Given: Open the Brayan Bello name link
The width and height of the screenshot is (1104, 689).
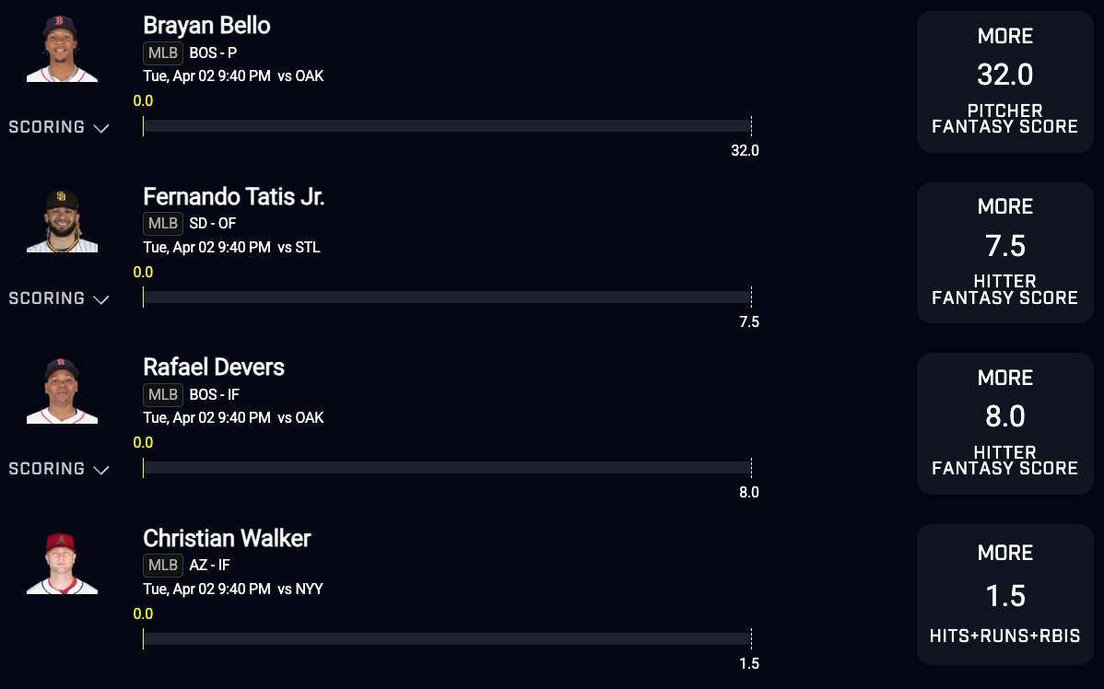Looking at the screenshot, I should tap(206, 26).
